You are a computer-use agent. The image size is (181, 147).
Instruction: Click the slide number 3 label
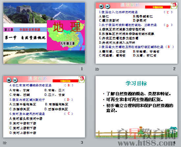click(82, 142)
